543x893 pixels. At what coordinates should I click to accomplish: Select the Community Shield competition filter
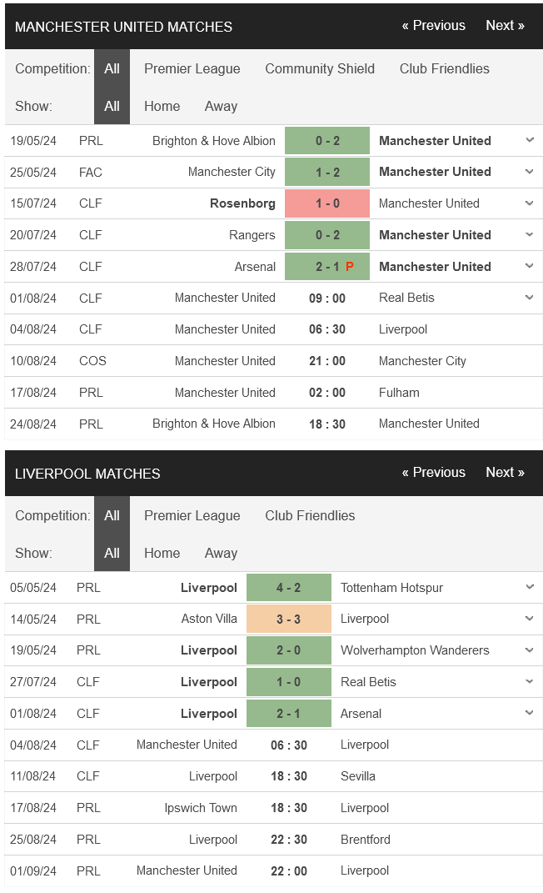(x=320, y=69)
